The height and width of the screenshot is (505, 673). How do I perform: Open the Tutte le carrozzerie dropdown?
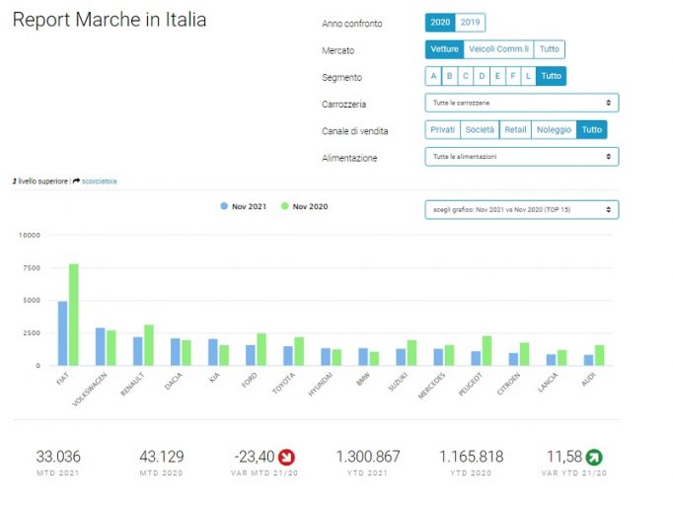click(522, 103)
